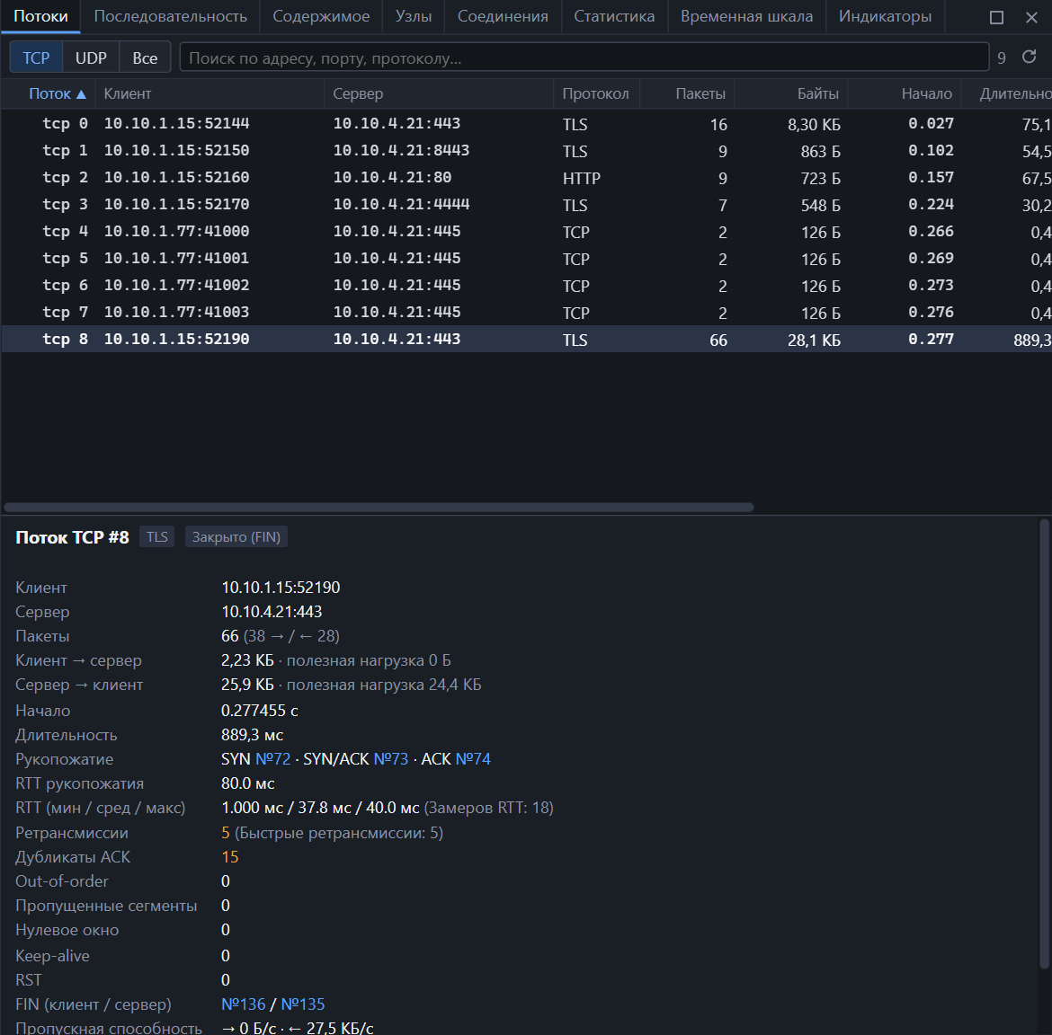This screenshot has height=1035, width=1052.
Task: Select stream tcp 7 from 10.10.1.77:41003
Action: tap(527, 313)
